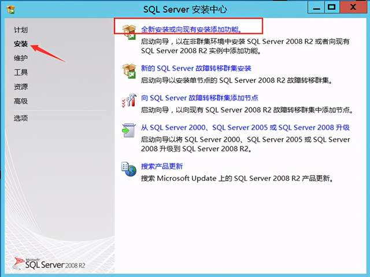
Task: Switch to the 工具 sidebar page
Action: click(21, 72)
